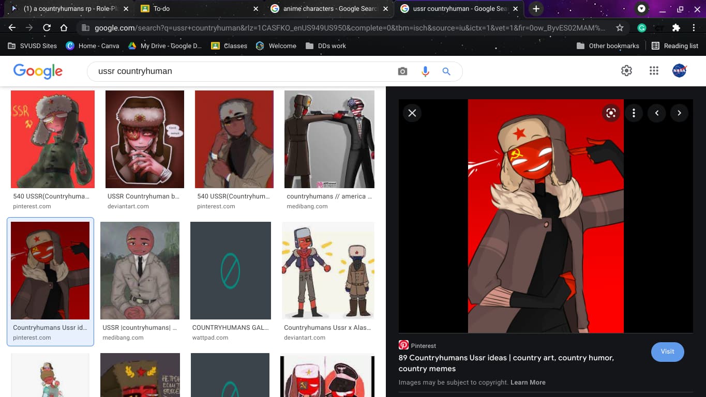706x397 pixels.
Task: Click the magnifier search button
Action: [x=446, y=71]
